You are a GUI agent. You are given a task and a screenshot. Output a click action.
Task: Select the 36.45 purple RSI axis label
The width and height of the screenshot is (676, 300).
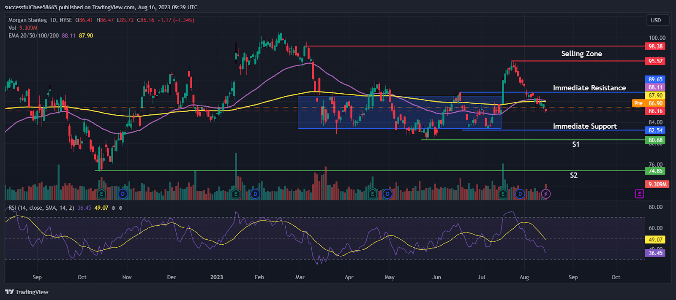click(655, 253)
